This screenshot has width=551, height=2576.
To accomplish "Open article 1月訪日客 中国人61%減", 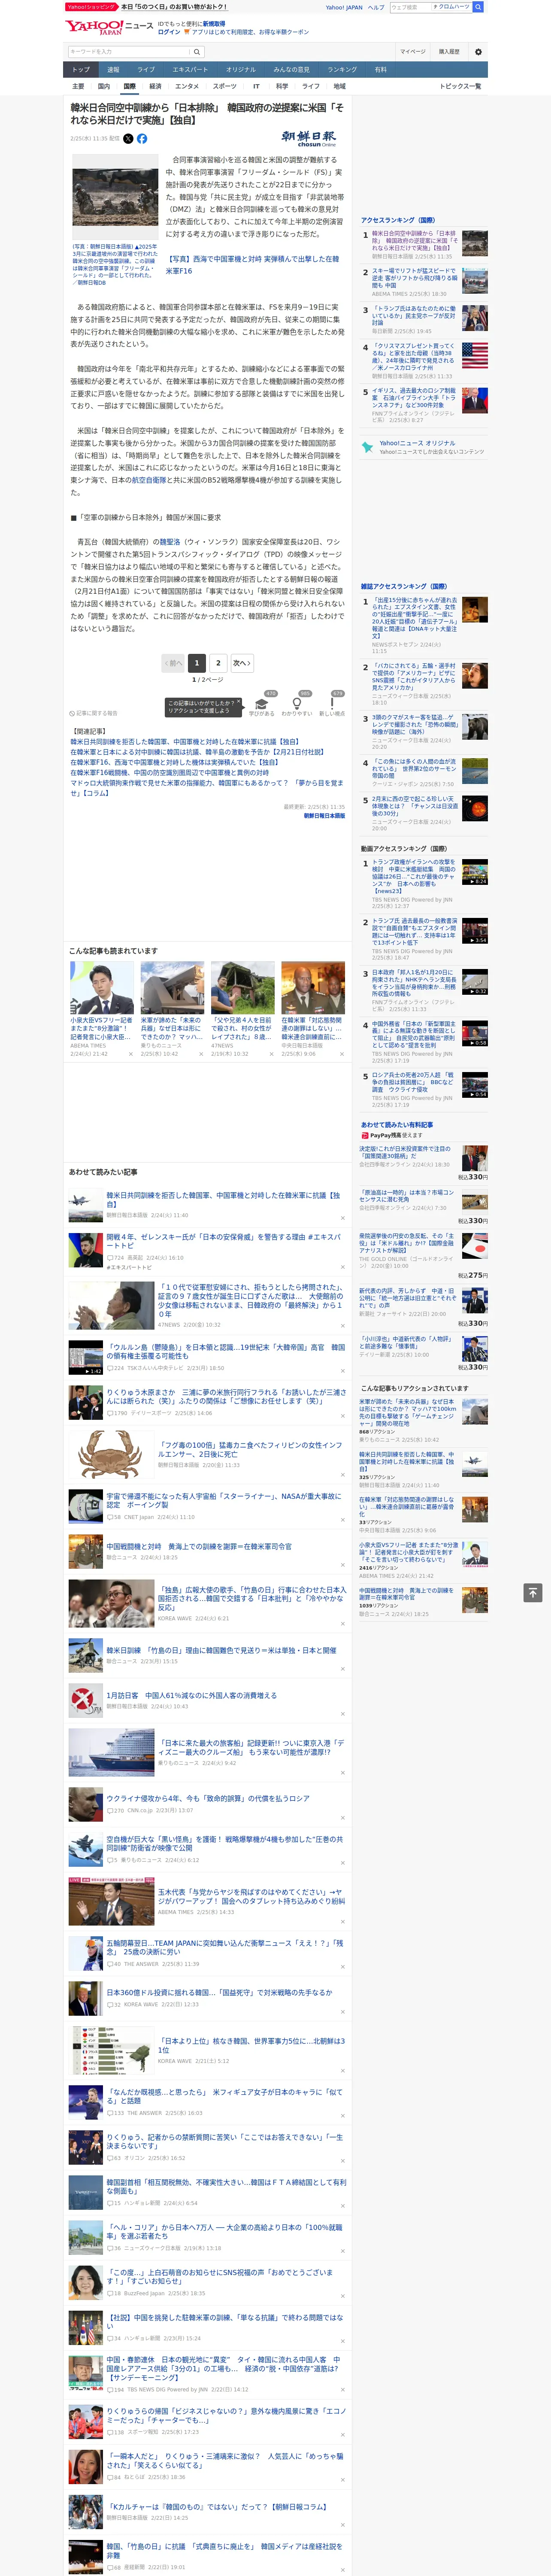I will point(191,1695).
